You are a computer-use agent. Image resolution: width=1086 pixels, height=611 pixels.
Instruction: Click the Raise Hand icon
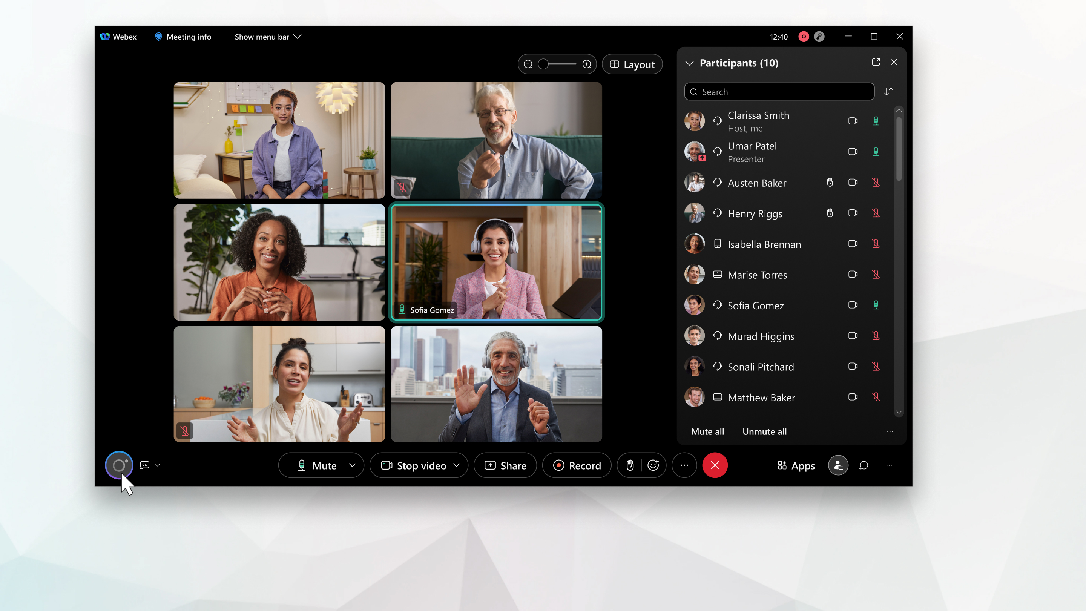[x=629, y=465]
